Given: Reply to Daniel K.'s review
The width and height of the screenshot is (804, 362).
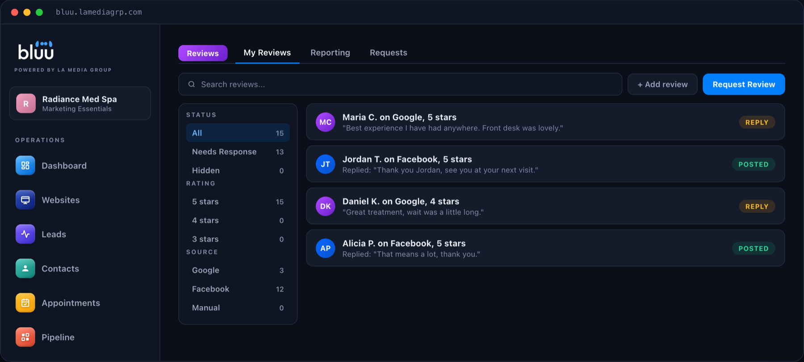Looking at the screenshot, I should (757, 206).
